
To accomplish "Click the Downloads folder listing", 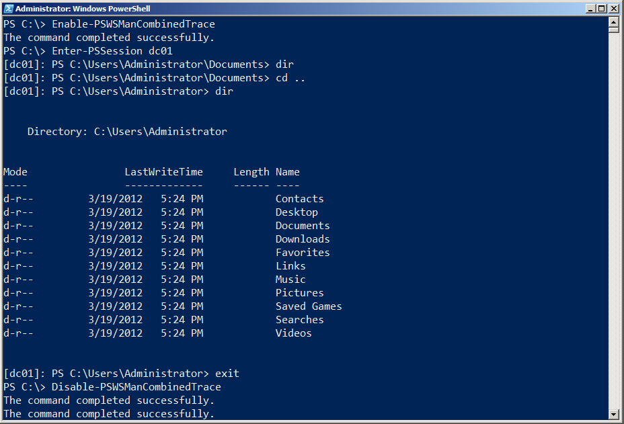I will click(303, 239).
